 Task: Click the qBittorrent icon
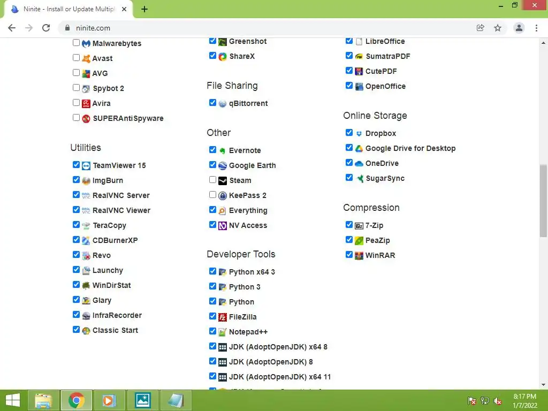coord(223,103)
